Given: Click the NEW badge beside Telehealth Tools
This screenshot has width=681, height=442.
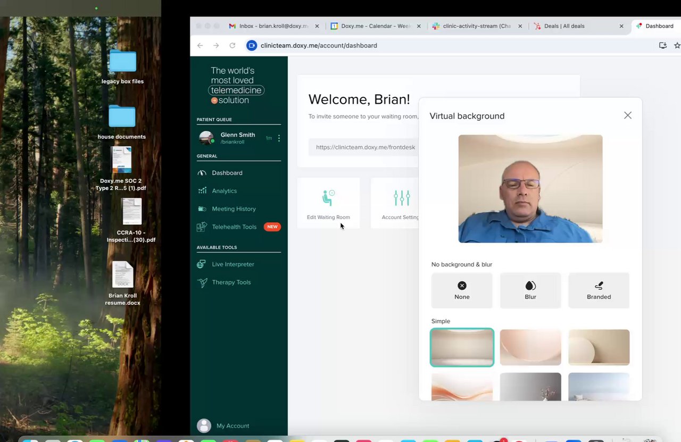Looking at the screenshot, I should (272, 227).
